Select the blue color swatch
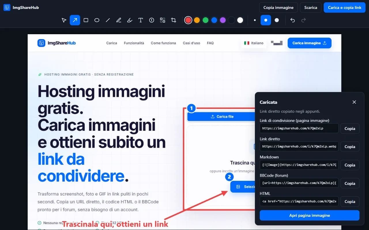The height and width of the screenshot is (230, 369). 214,20
